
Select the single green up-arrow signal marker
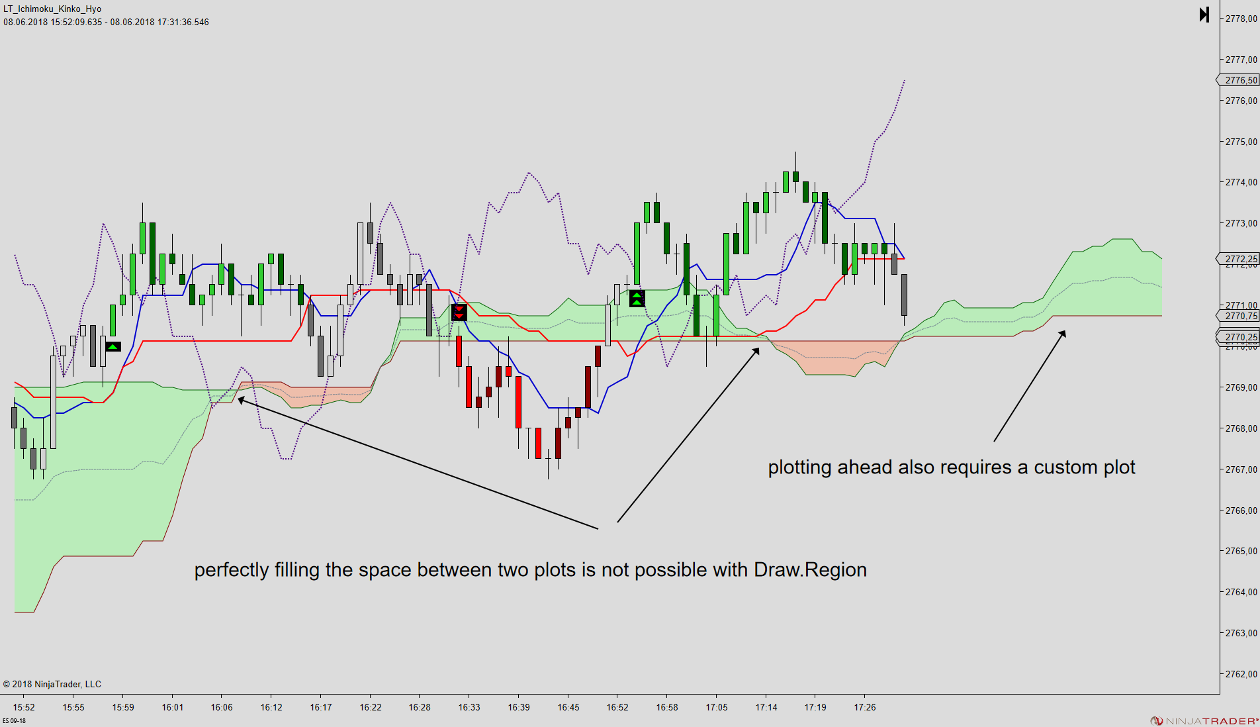click(113, 346)
